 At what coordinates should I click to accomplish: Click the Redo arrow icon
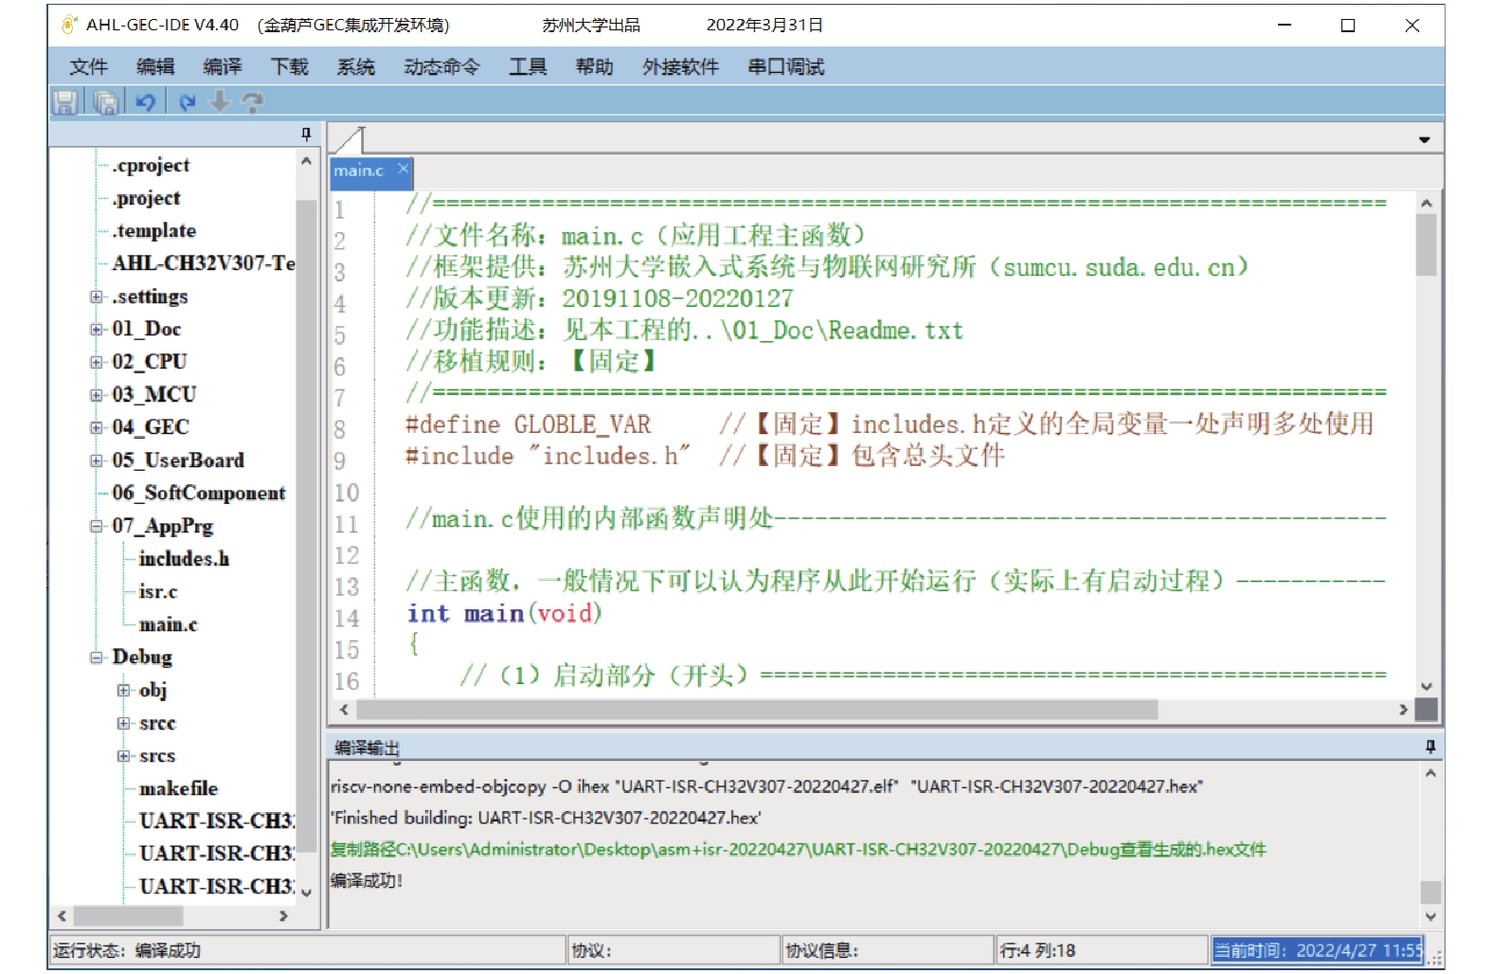tap(187, 101)
